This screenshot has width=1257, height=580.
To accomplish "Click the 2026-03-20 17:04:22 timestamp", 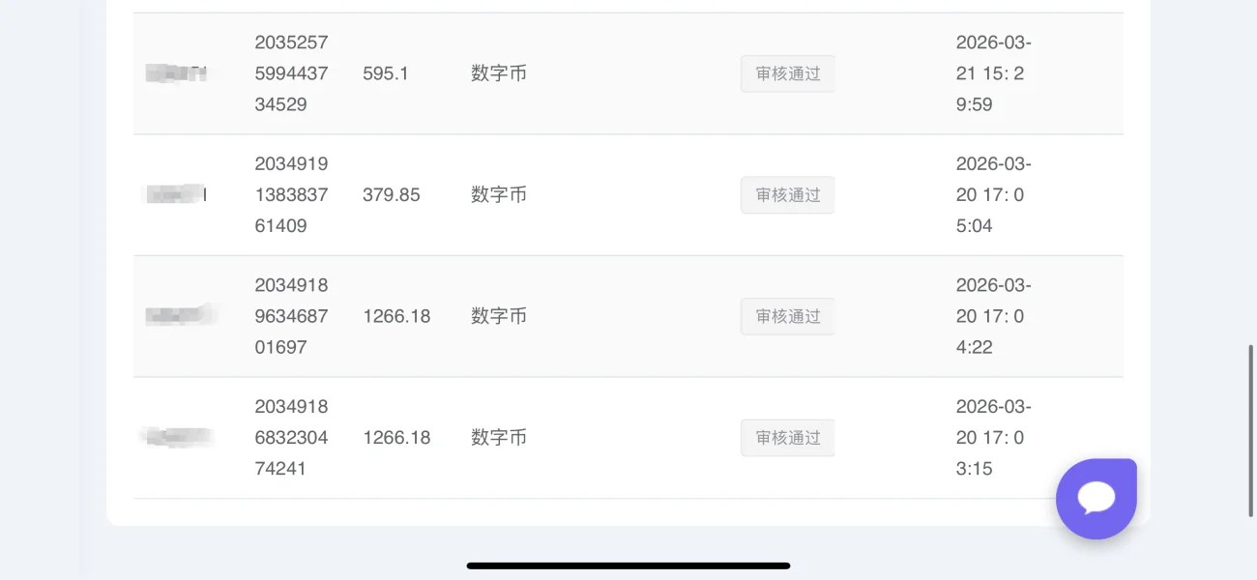I will [993, 316].
